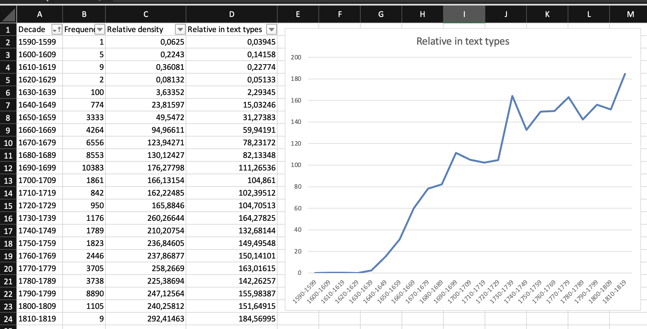Click the '1700-1709' chart axis label
This screenshot has width=647, height=329.
(459, 292)
